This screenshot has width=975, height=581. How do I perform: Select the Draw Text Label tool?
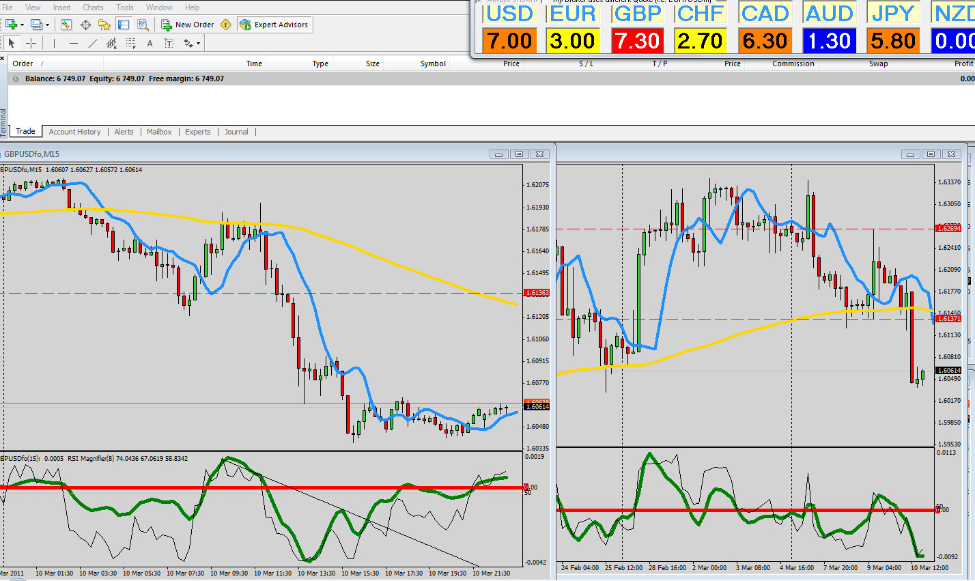coord(169,43)
